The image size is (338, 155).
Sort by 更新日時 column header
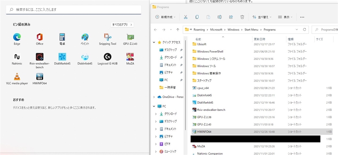pyautogui.click(x=259, y=39)
